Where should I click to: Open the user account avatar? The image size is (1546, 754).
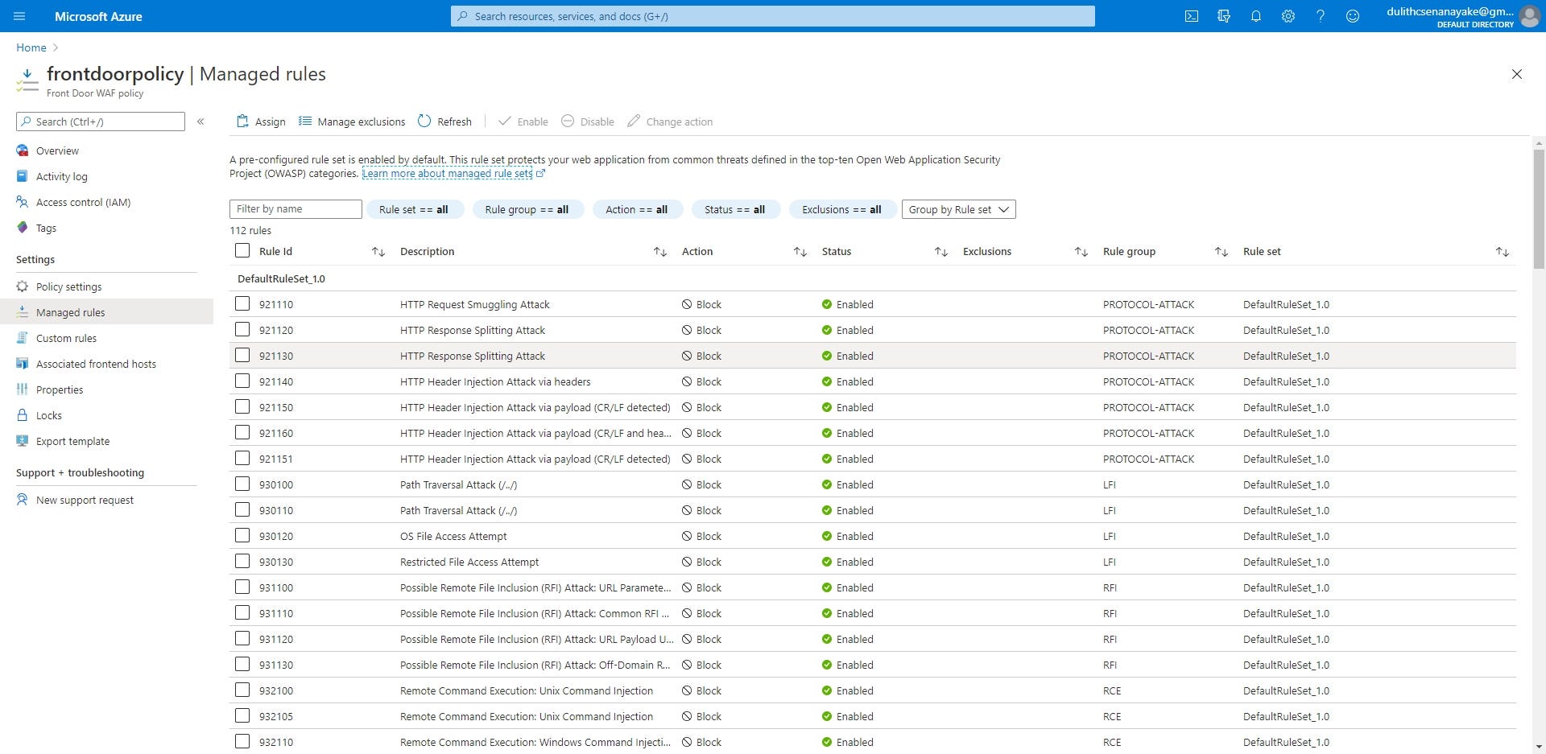click(x=1529, y=16)
